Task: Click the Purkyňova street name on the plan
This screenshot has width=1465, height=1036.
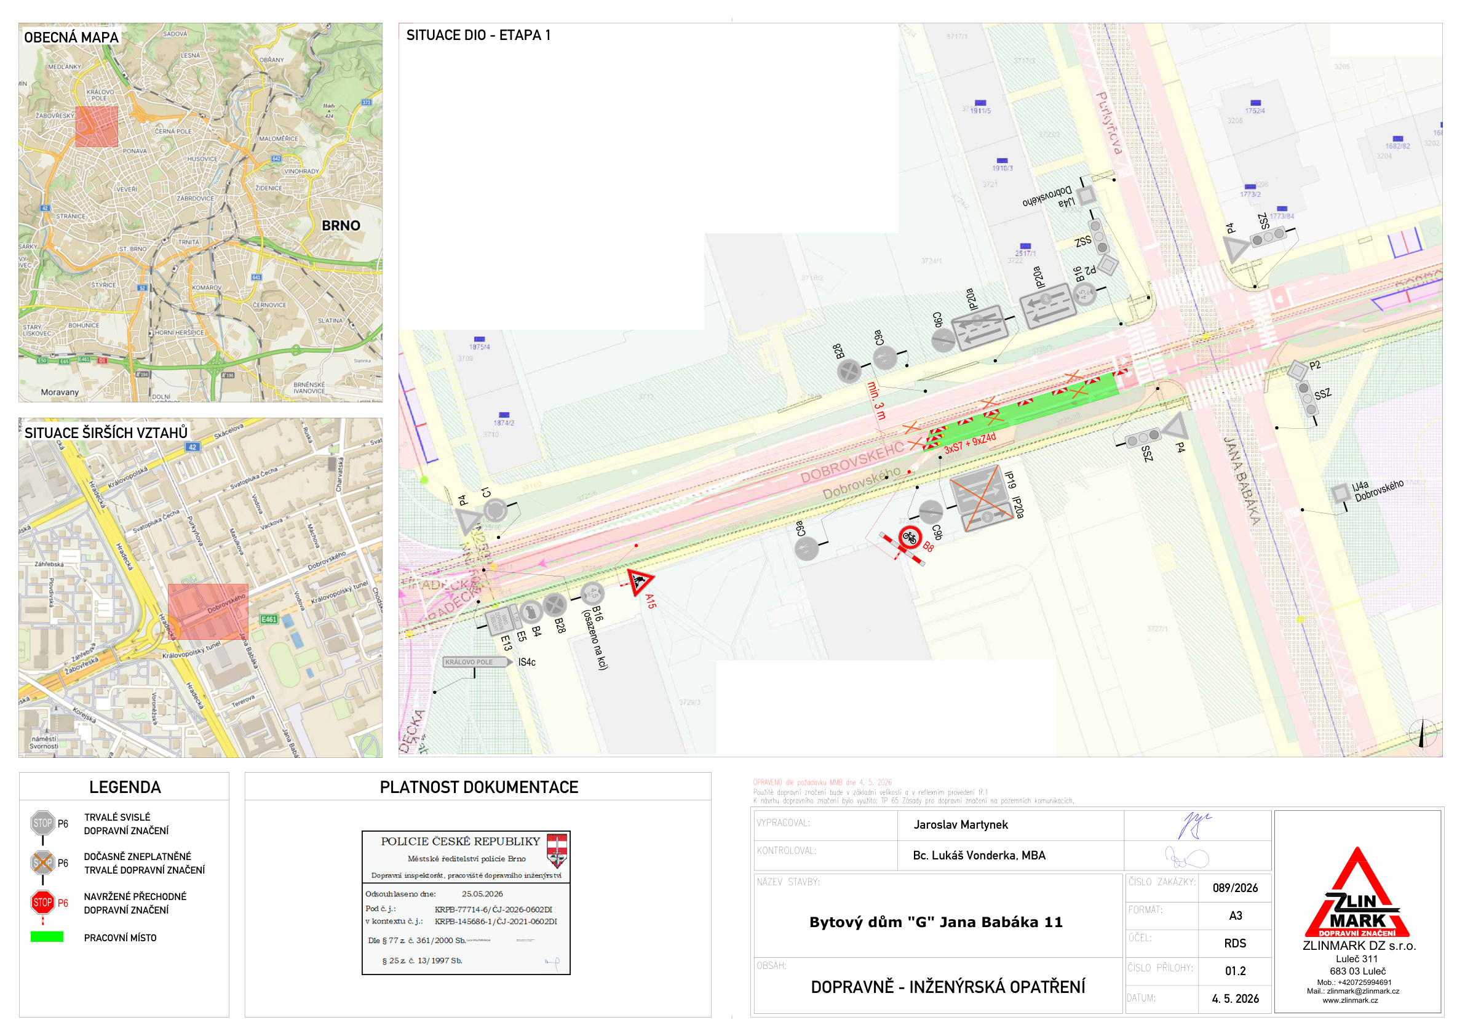Action: click(1109, 122)
